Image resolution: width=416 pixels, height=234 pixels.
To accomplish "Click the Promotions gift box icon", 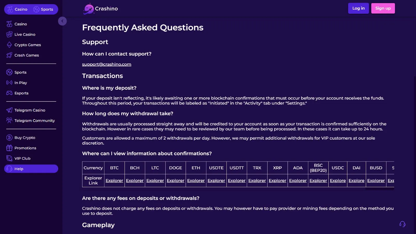I will click(9, 148).
